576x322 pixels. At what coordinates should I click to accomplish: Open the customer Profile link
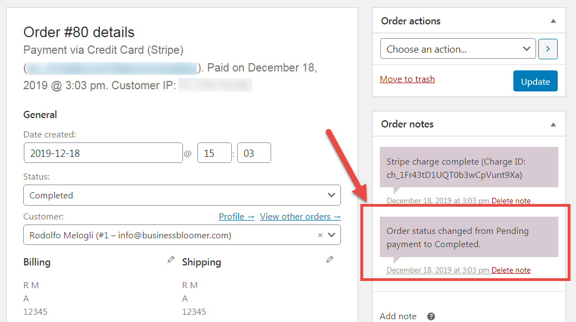236,217
